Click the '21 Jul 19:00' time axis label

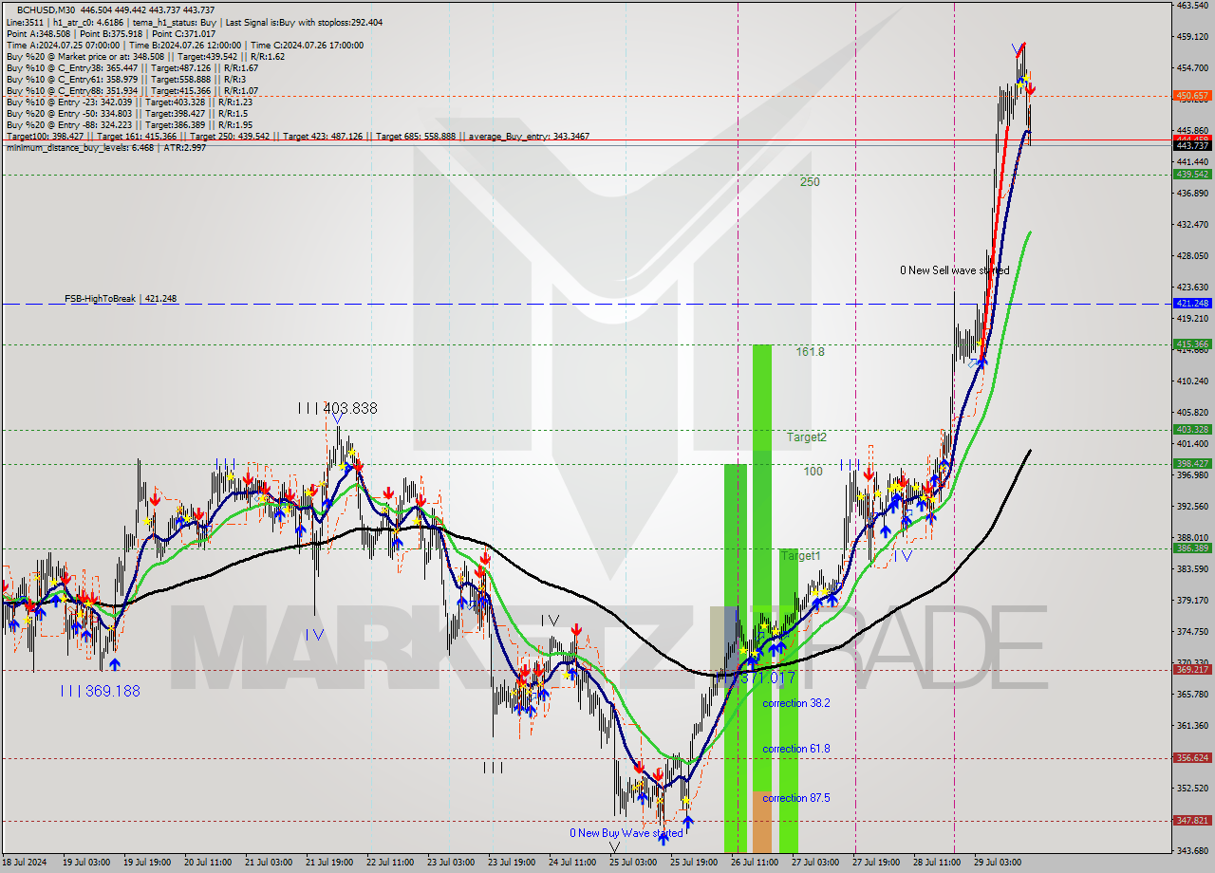[x=327, y=863]
